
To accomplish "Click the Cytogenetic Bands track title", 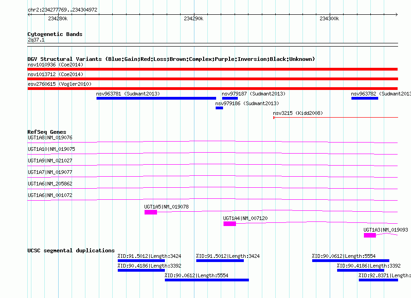I will click(55, 34).
